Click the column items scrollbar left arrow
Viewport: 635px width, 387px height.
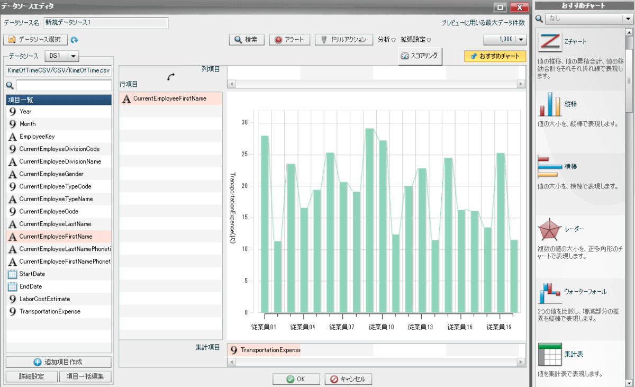(x=231, y=84)
